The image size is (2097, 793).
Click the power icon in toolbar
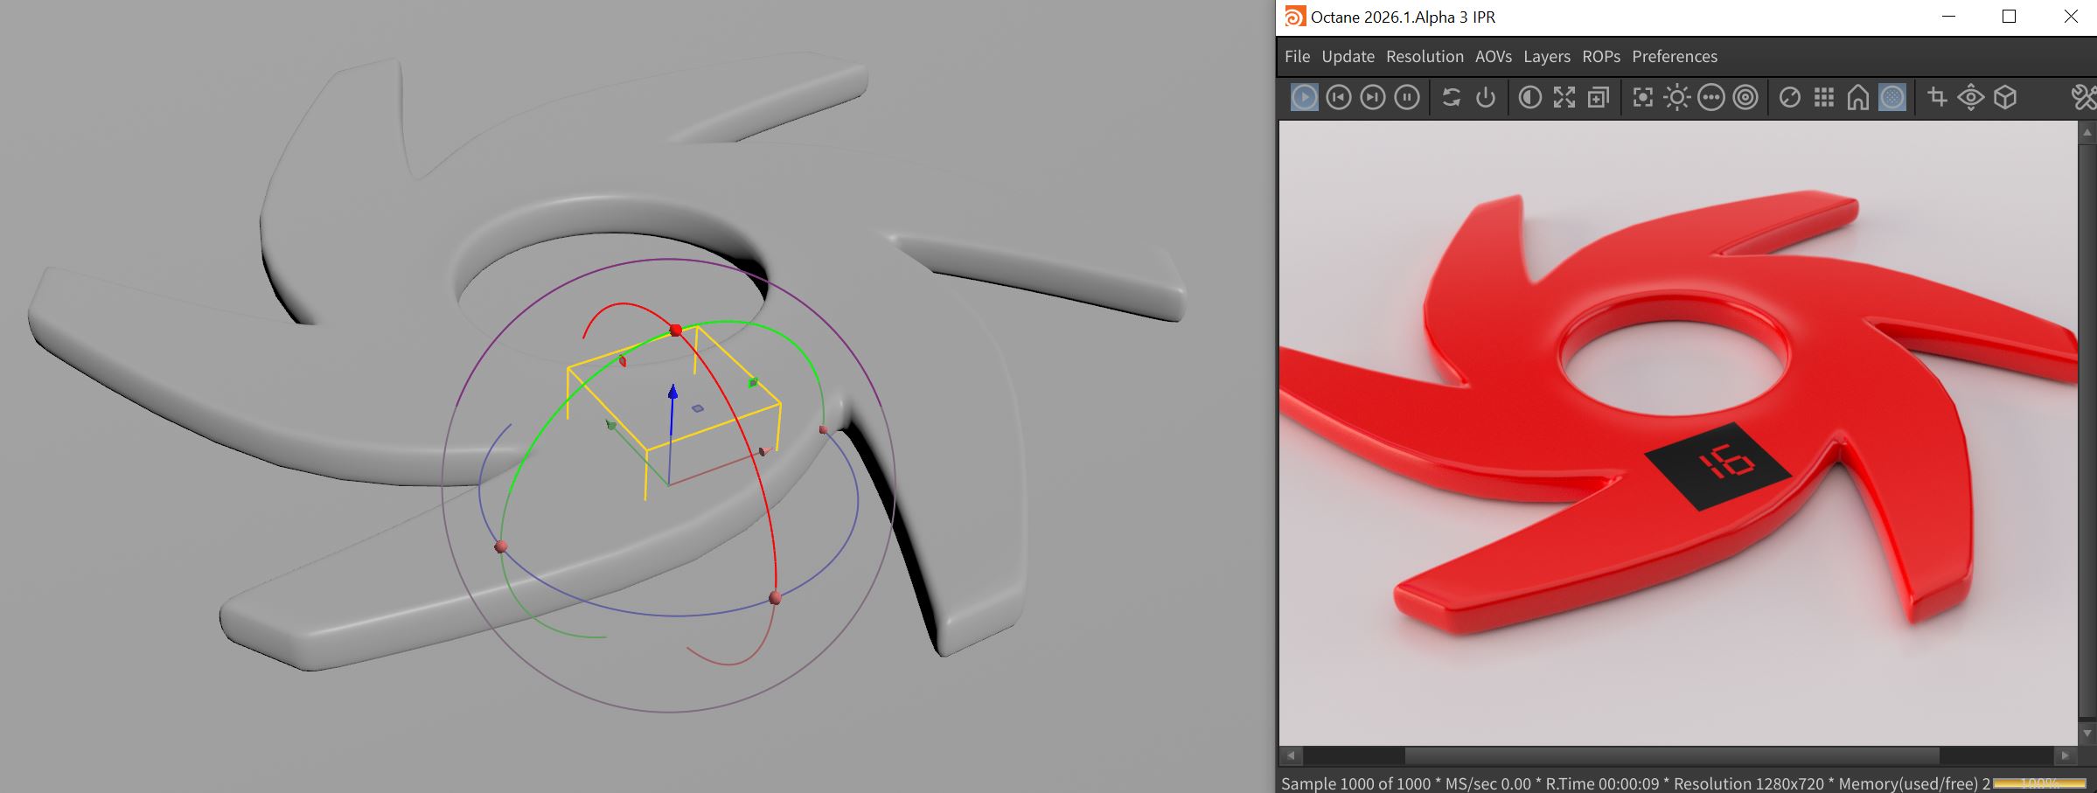[x=1486, y=97]
